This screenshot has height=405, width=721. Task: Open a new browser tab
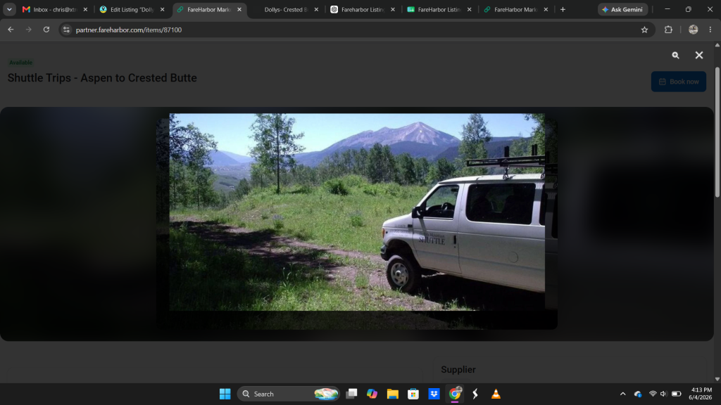pos(563,9)
